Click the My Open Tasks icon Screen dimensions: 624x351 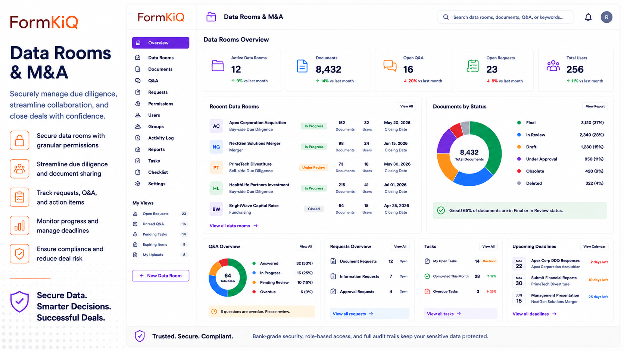427,261
